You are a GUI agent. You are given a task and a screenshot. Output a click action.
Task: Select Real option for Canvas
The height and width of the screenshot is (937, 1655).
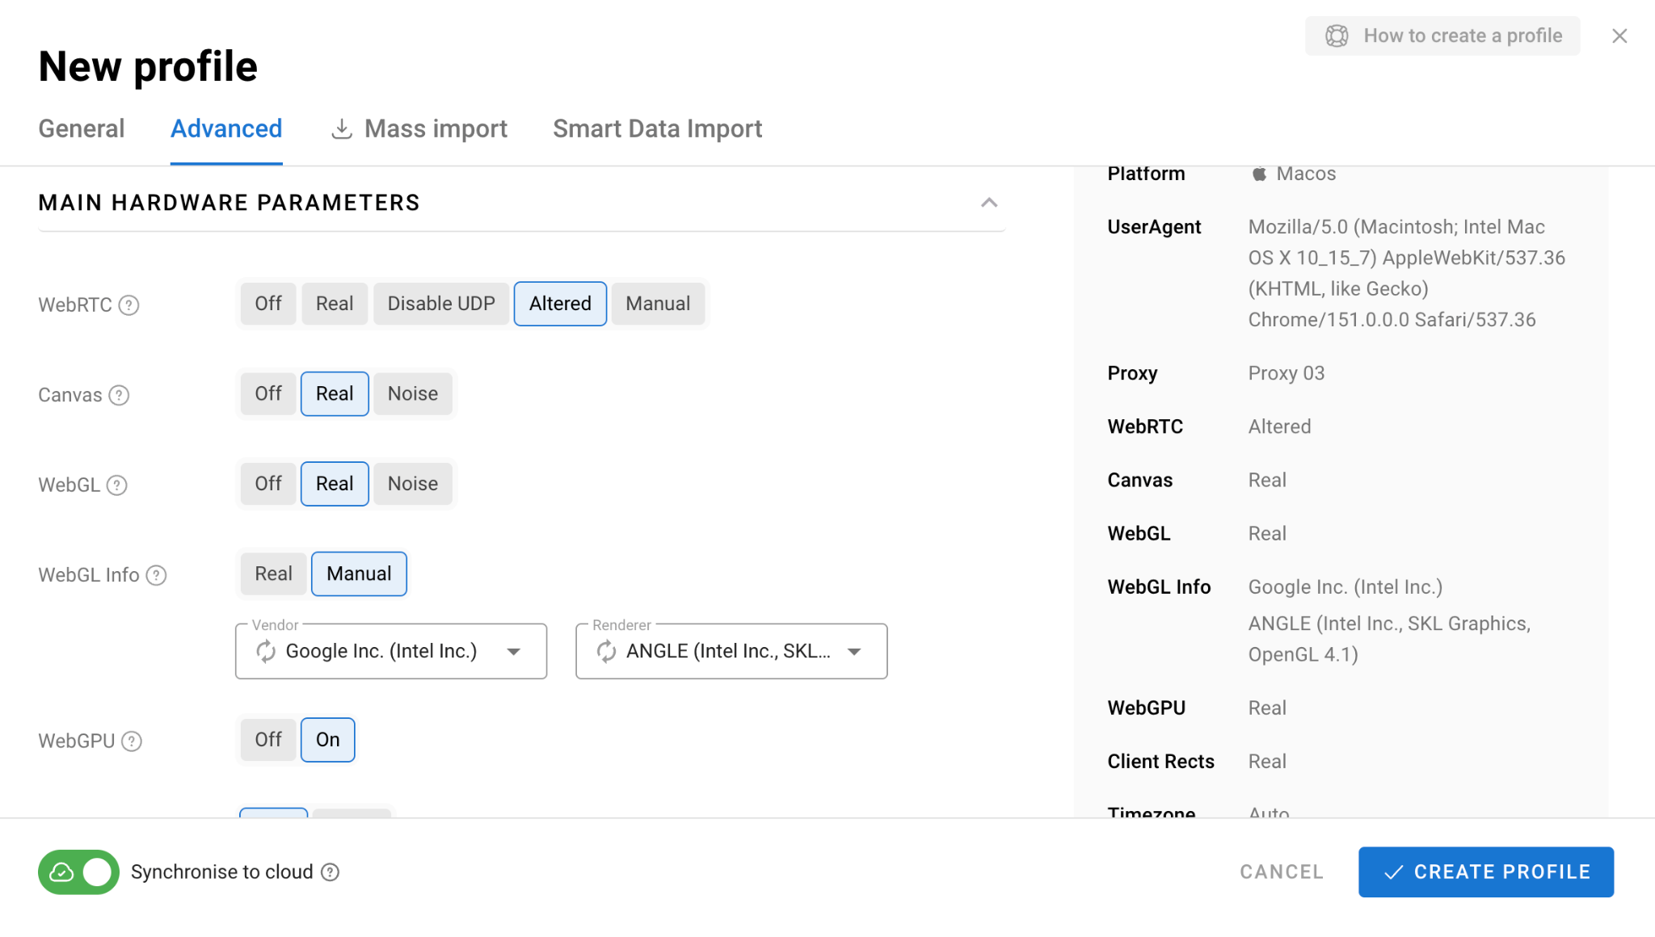coord(335,394)
